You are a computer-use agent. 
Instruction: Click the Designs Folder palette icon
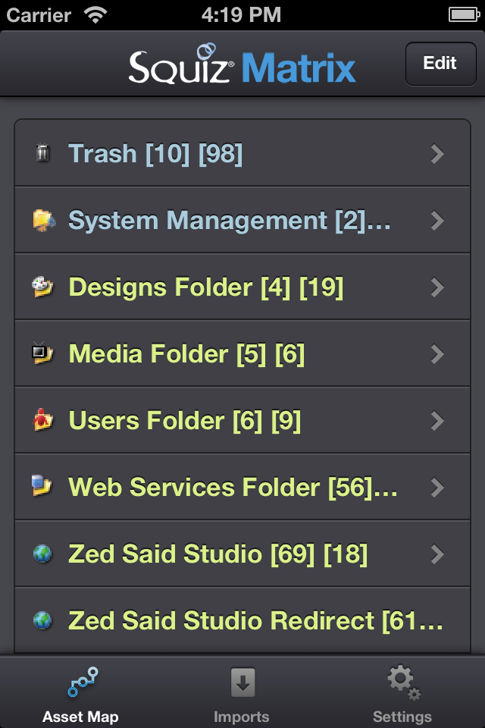pos(43,287)
